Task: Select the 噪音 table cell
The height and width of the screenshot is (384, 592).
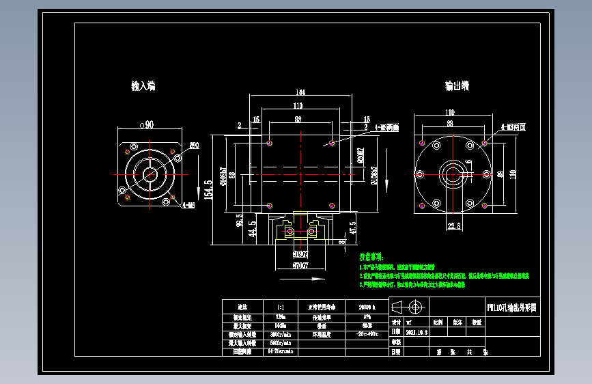Action: 322,326
